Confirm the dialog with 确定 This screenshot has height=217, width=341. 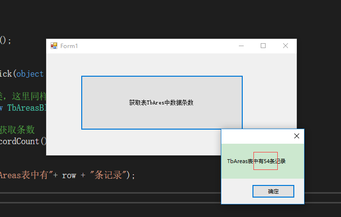pyautogui.click(x=273, y=191)
